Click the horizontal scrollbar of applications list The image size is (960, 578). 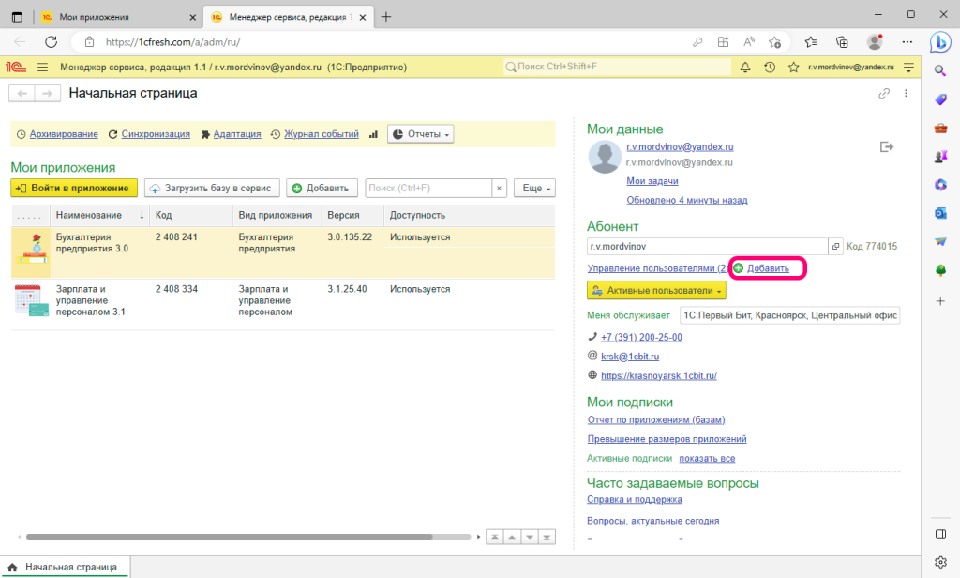(230, 537)
